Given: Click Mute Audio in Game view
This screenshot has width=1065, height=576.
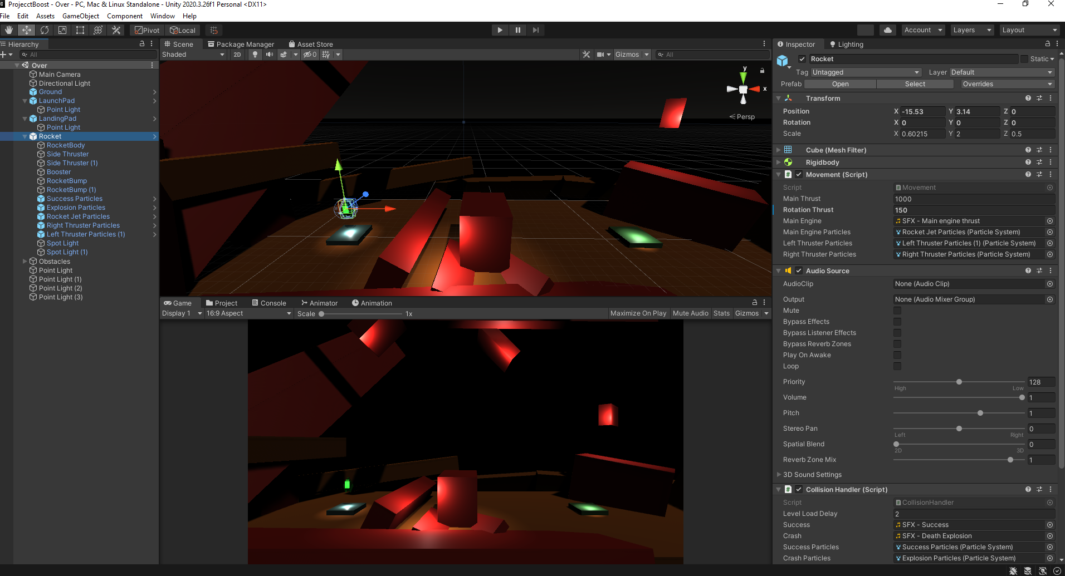Looking at the screenshot, I should click(690, 313).
